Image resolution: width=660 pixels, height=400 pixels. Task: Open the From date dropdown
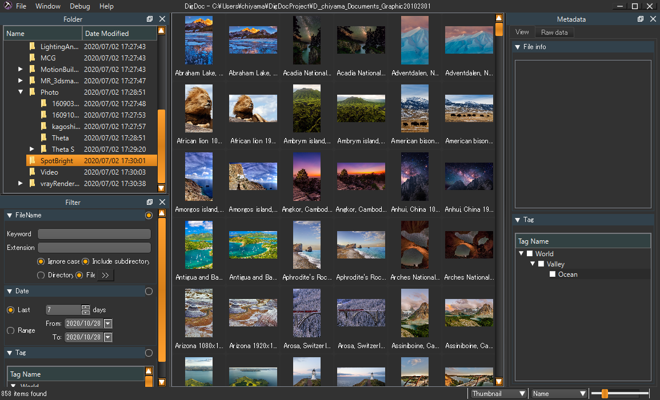[108, 324]
